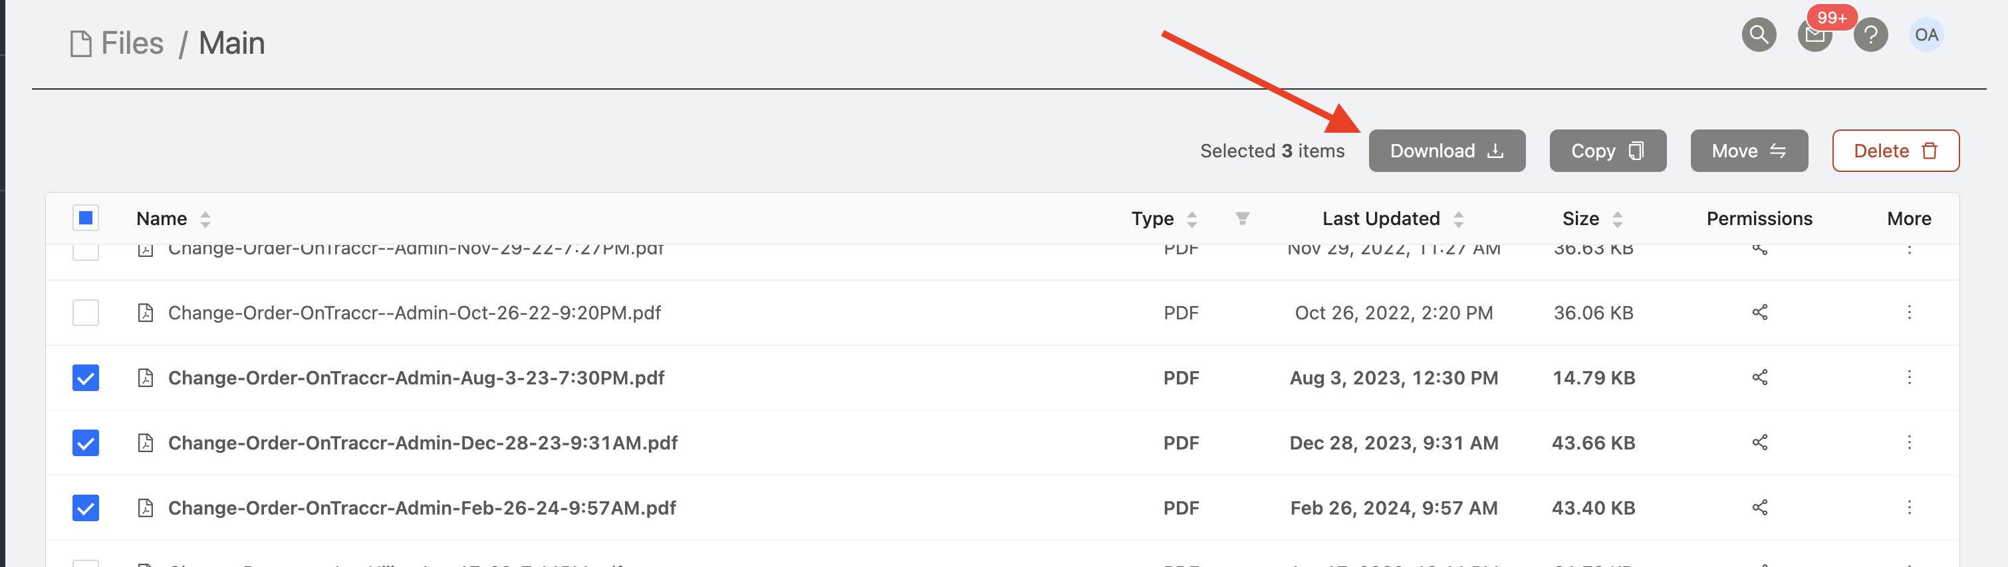Share permissions for Oct-26-22-9:20PM.pdf
2008x567 pixels.
1759,312
